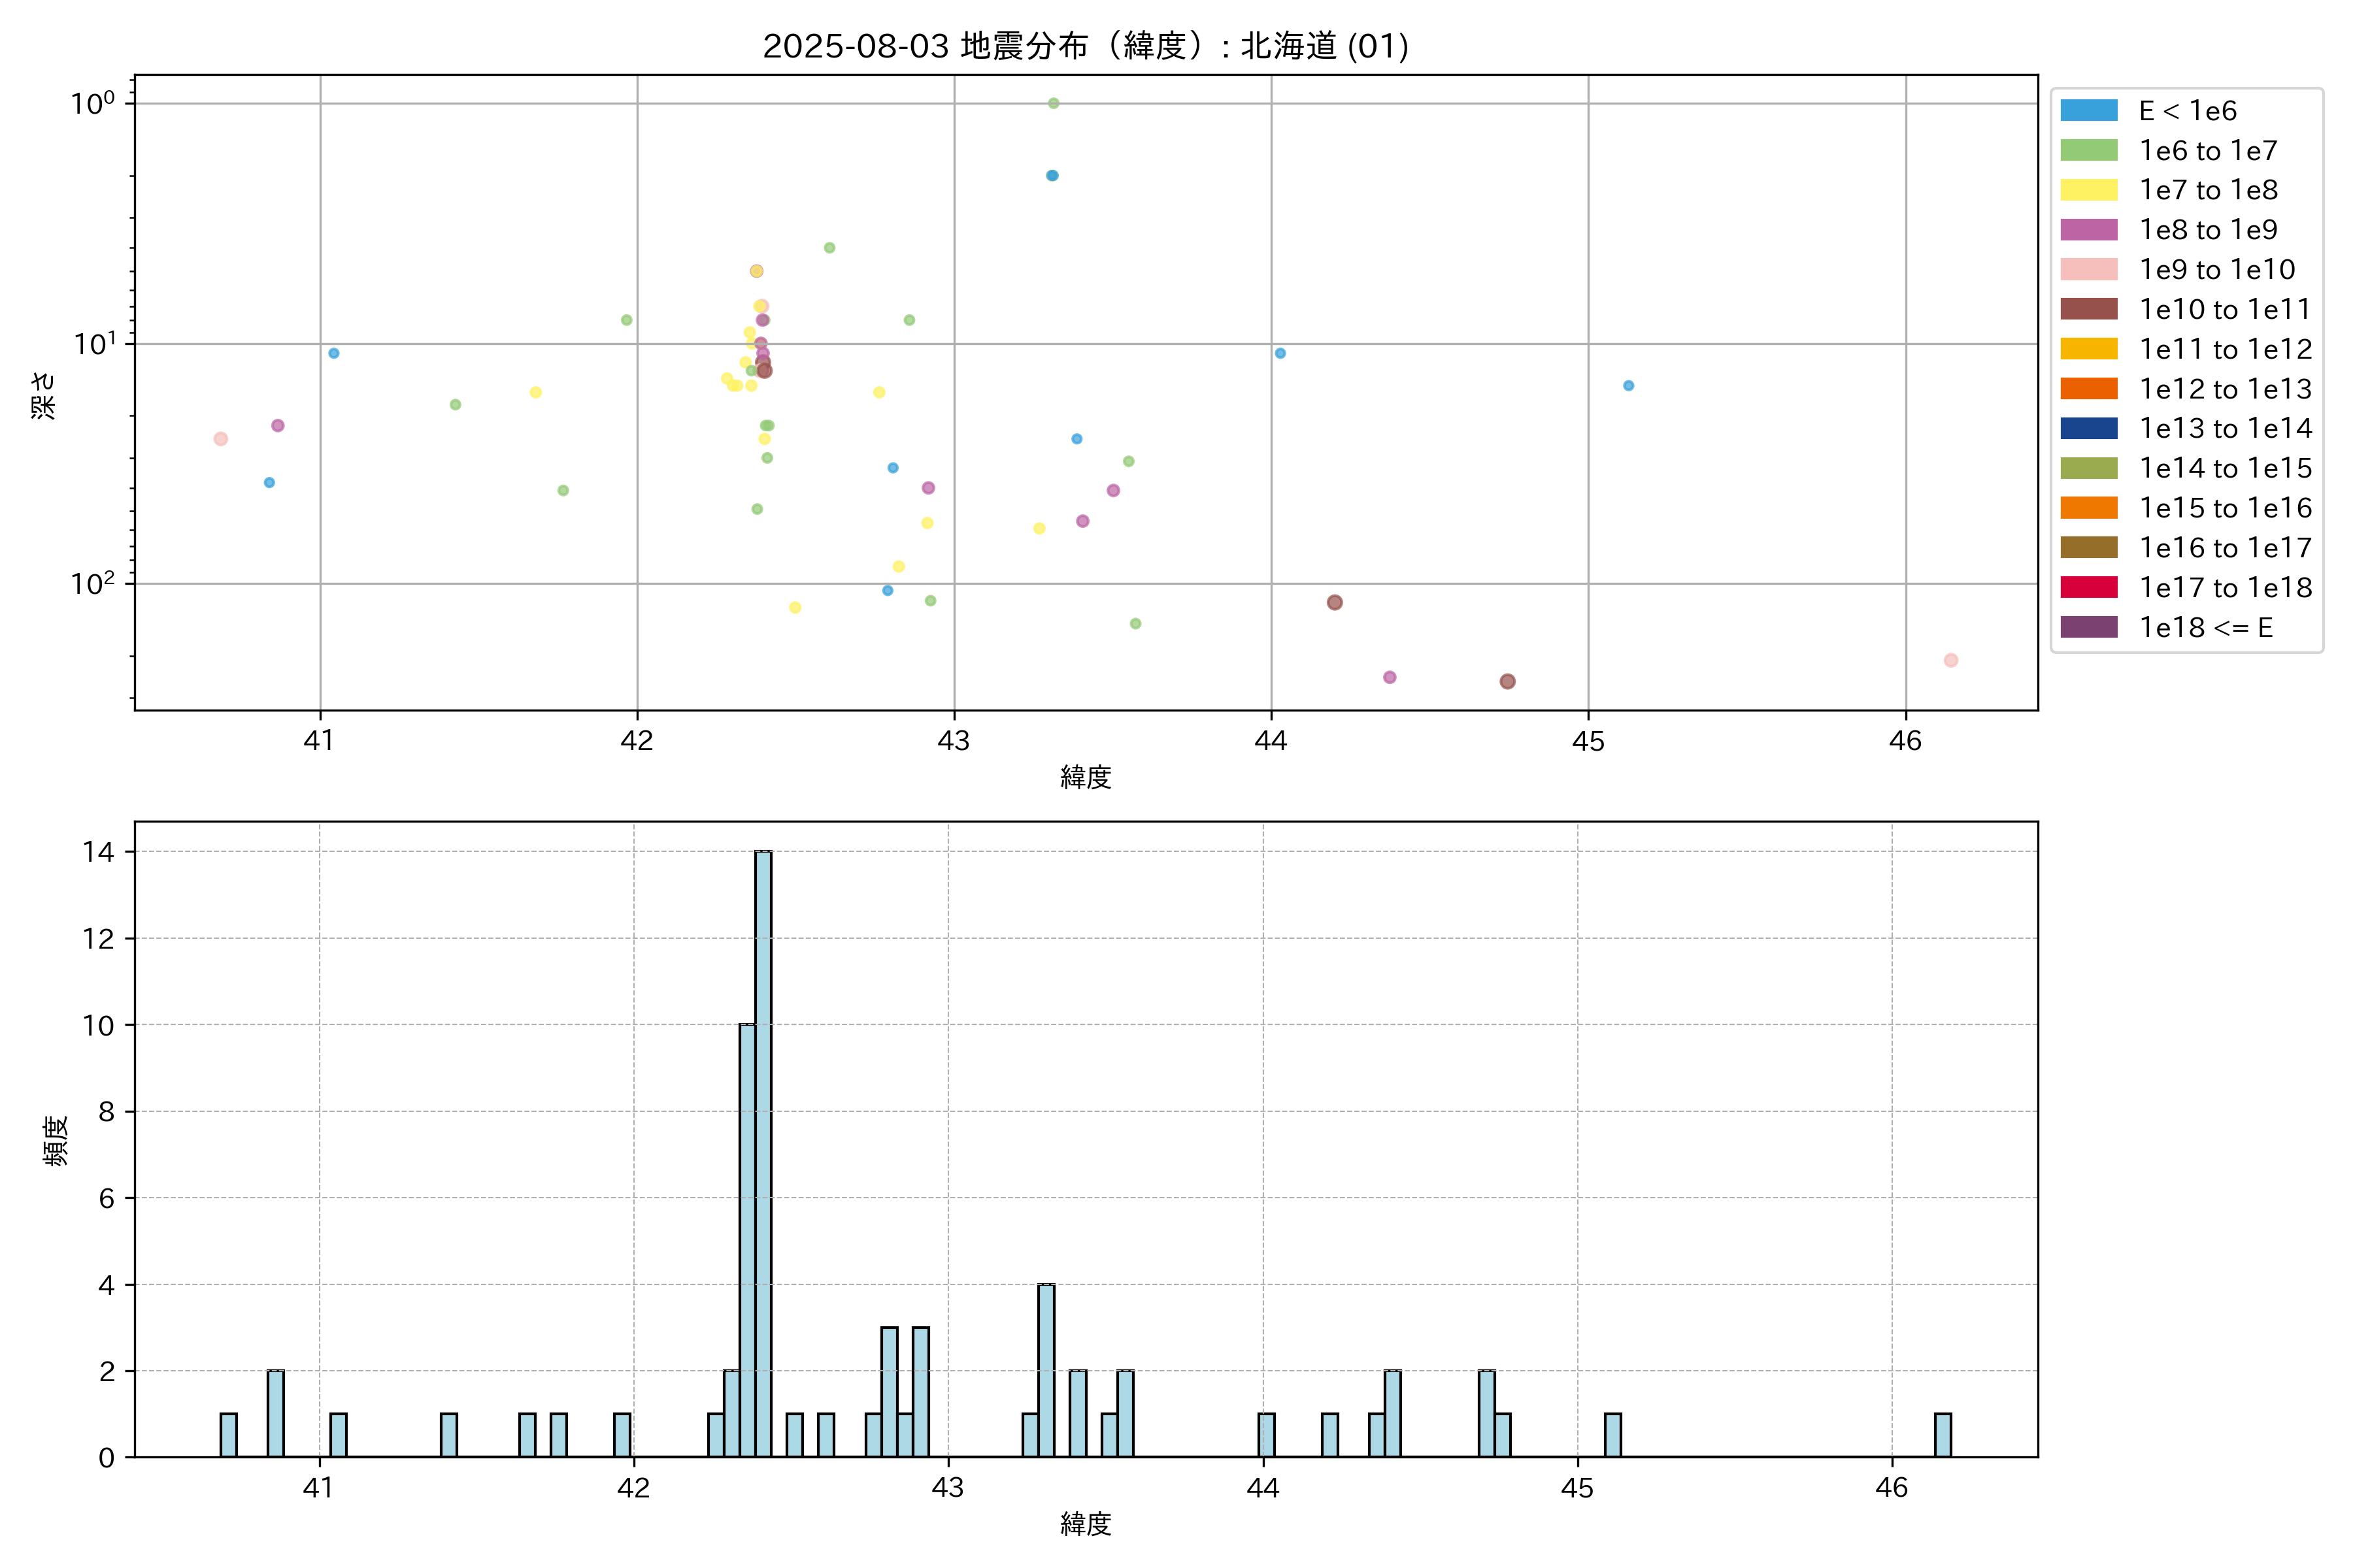Viewport: 2353px width, 1568px height.
Task: Click the purple 1e8 to 1e9 swatch
Action: (x=2088, y=230)
